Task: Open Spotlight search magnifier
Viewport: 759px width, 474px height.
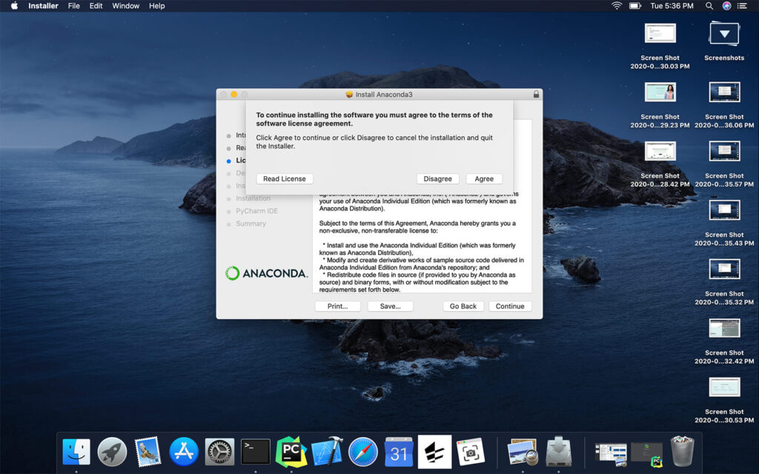Action: coord(709,6)
